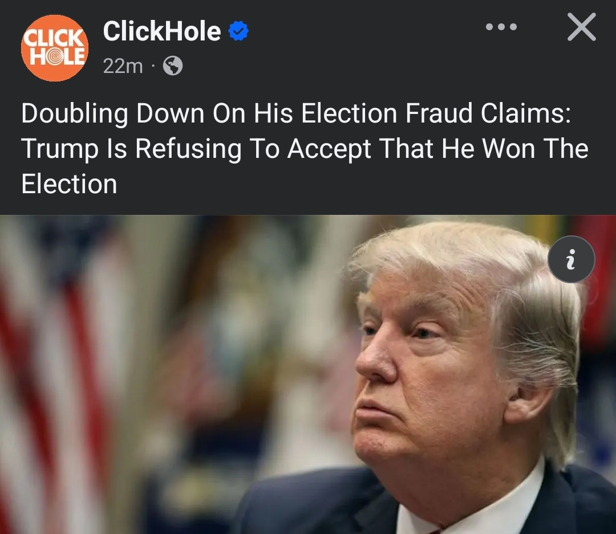Click the blue verified badge
Viewport: 616px width, 534px height.
pyautogui.click(x=238, y=31)
